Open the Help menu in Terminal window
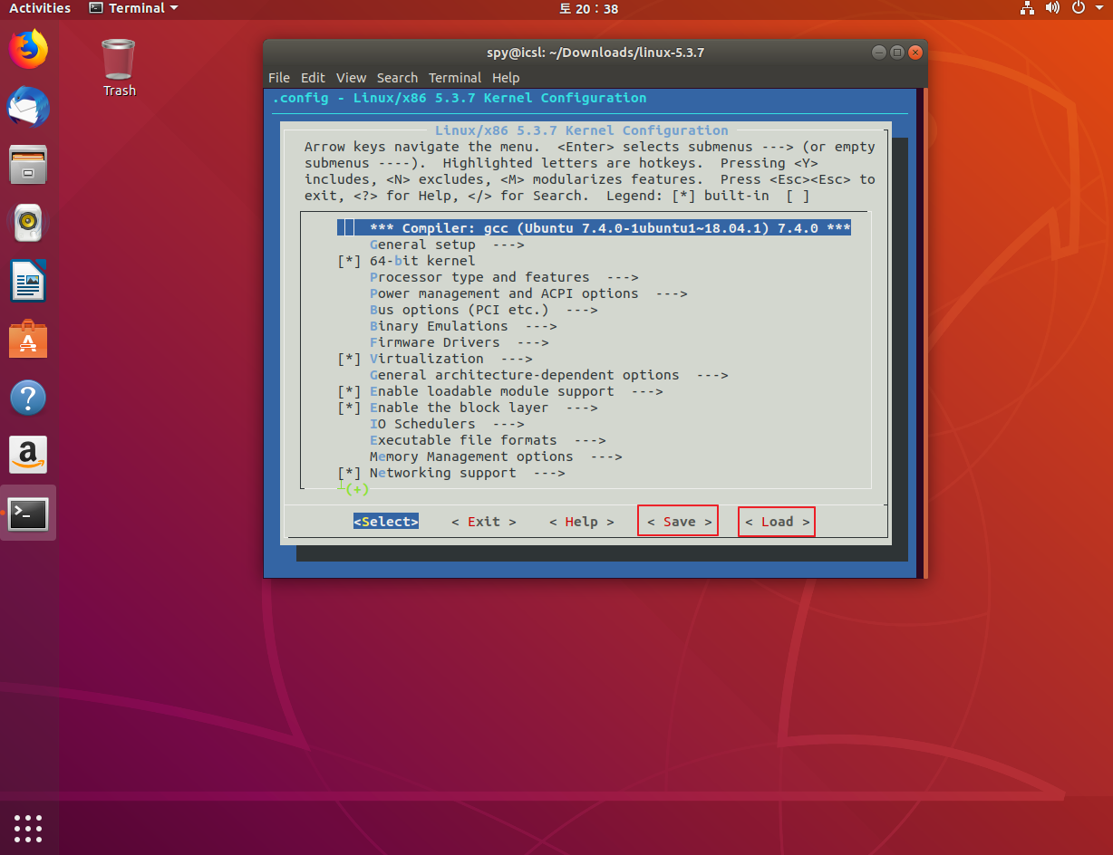Screen dimensions: 1113x855 506,78
